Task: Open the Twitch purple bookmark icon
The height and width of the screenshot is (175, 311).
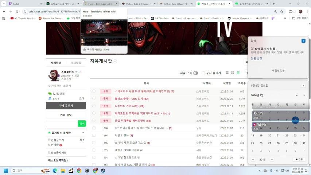Action: [x=273, y=18]
